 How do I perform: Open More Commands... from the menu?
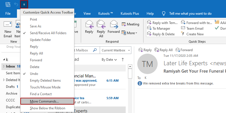47,101
